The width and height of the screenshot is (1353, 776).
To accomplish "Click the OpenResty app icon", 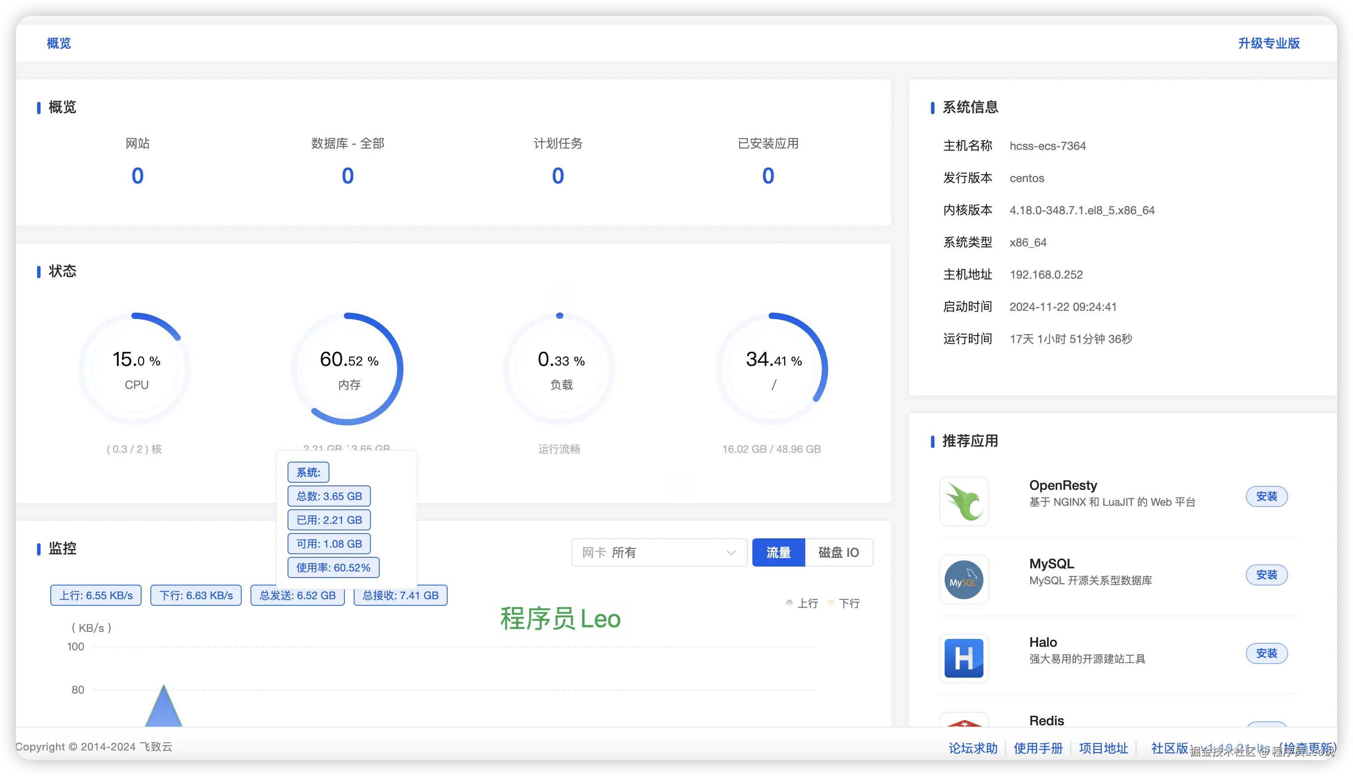I will click(x=963, y=501).
